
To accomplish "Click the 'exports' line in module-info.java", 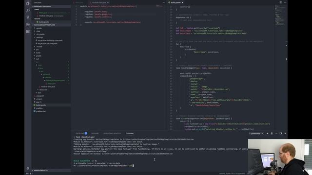I will [x=113, y=22].
